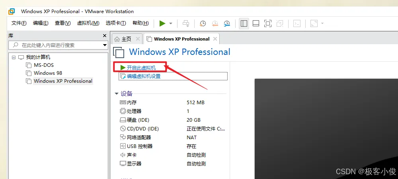
Task: Open the 查看(V) menu
Action: coord(63,23)
